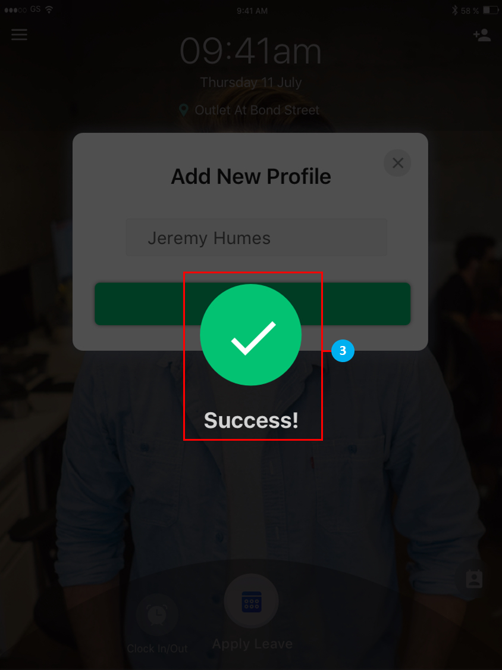
Task: Tap the battery indicator in status bar
Action: (491, 10)
